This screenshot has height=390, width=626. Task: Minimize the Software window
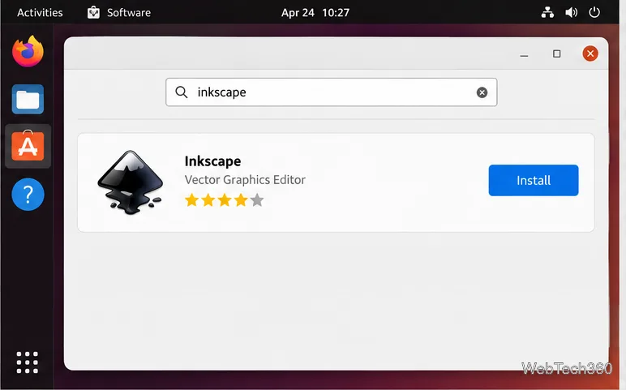(x=524, y=54)
